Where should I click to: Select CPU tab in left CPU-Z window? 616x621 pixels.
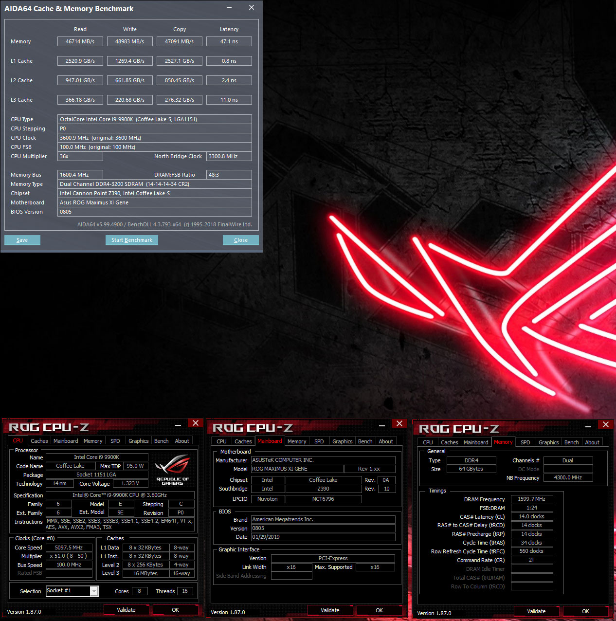[18, 440]
